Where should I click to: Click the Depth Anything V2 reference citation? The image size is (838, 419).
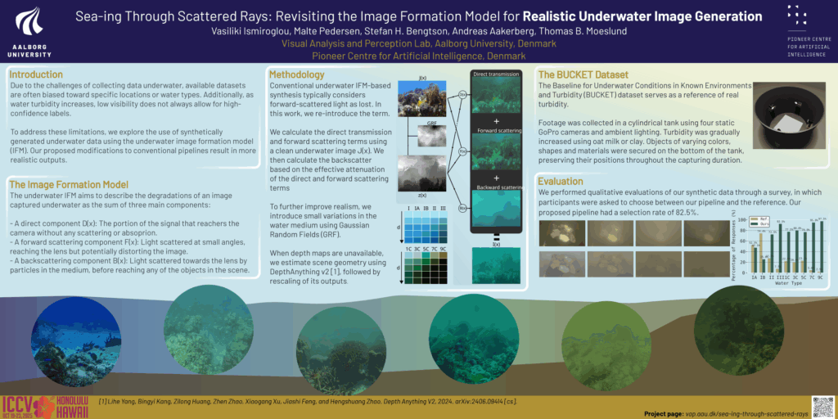coord(307,401)
